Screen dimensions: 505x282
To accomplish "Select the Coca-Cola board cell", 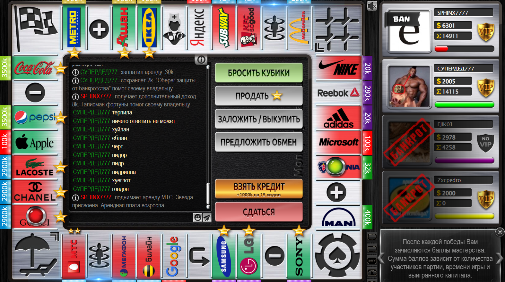I will [35, 68].
